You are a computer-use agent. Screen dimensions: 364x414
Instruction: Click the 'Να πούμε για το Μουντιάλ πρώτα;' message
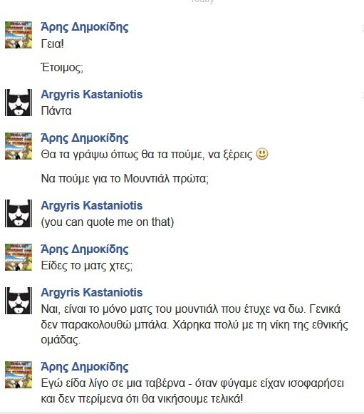point(125,179)
